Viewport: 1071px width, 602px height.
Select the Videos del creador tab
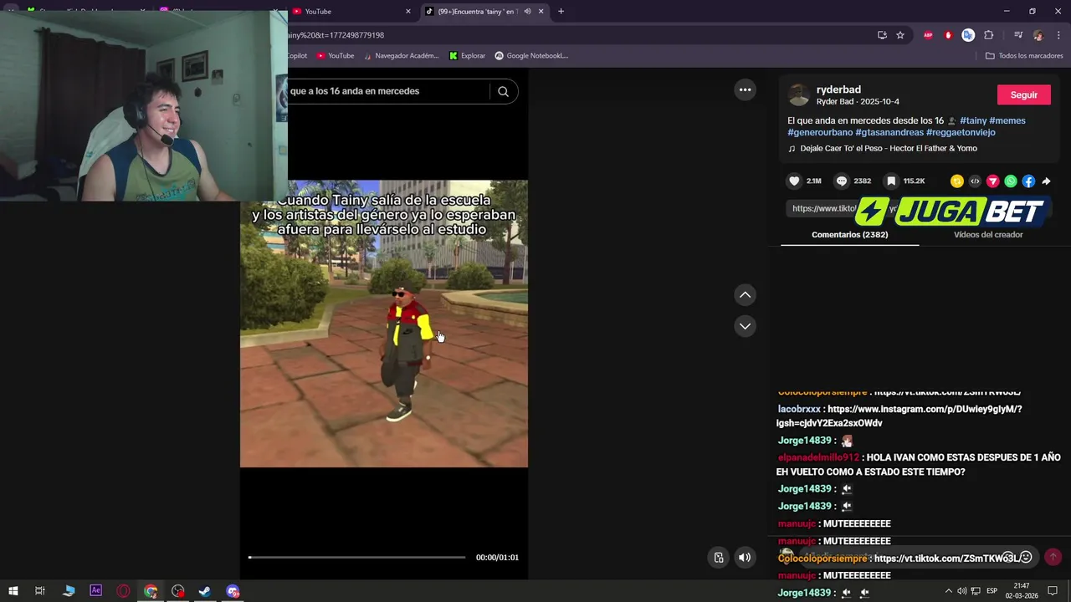(988, 235)
